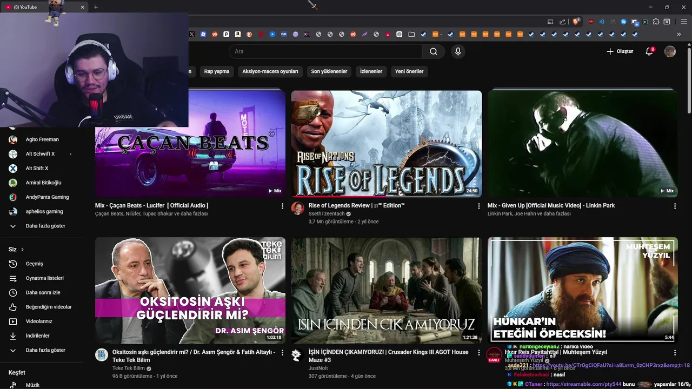
Task: Open the notifications bell
Action: [649, 51]
